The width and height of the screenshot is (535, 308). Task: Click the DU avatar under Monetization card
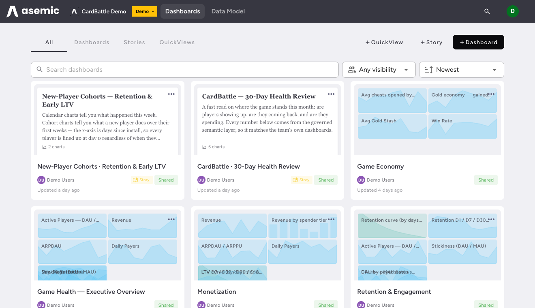click(x=201, y=305)
